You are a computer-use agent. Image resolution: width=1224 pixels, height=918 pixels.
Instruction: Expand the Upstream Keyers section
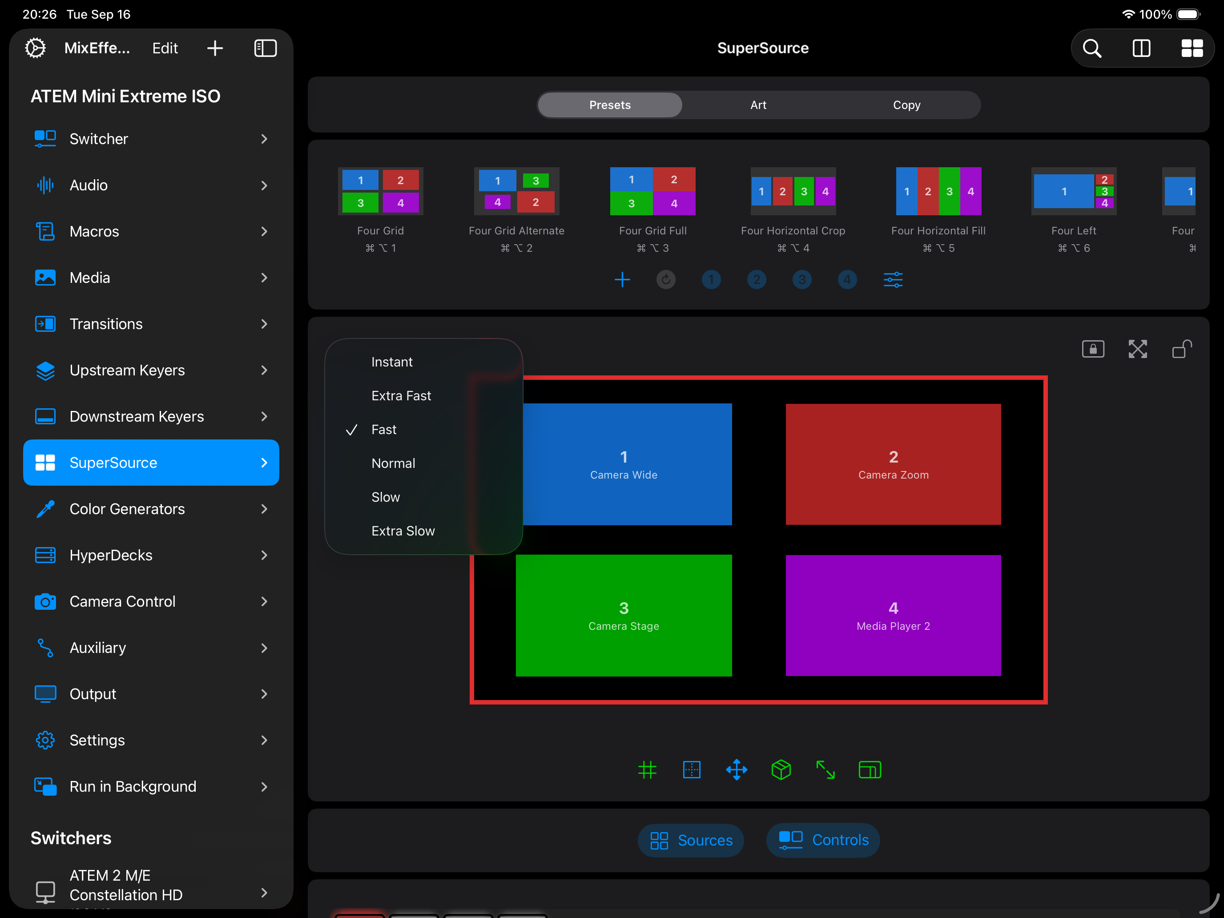(150, 370)
